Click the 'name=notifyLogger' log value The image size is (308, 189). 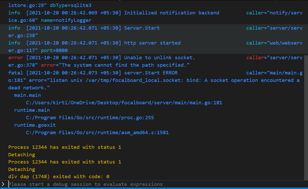(66, 20)
